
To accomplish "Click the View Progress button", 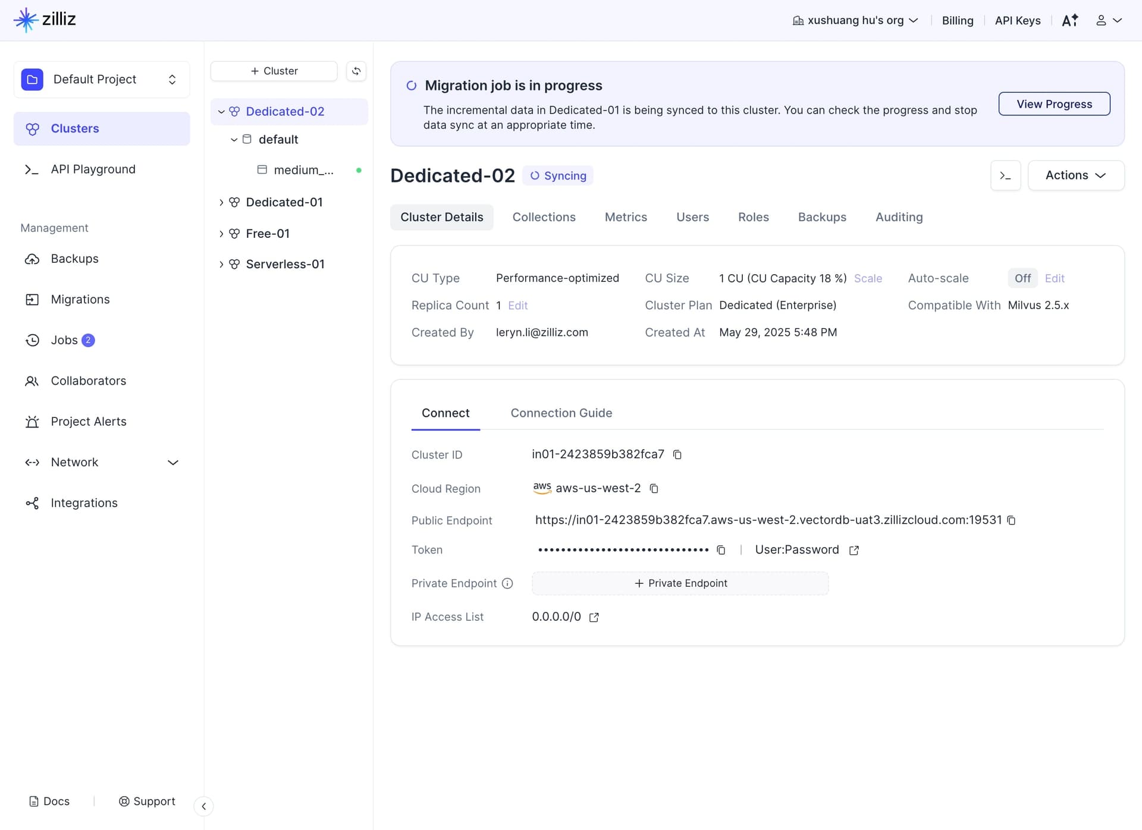I will [x=1054, y=104].
